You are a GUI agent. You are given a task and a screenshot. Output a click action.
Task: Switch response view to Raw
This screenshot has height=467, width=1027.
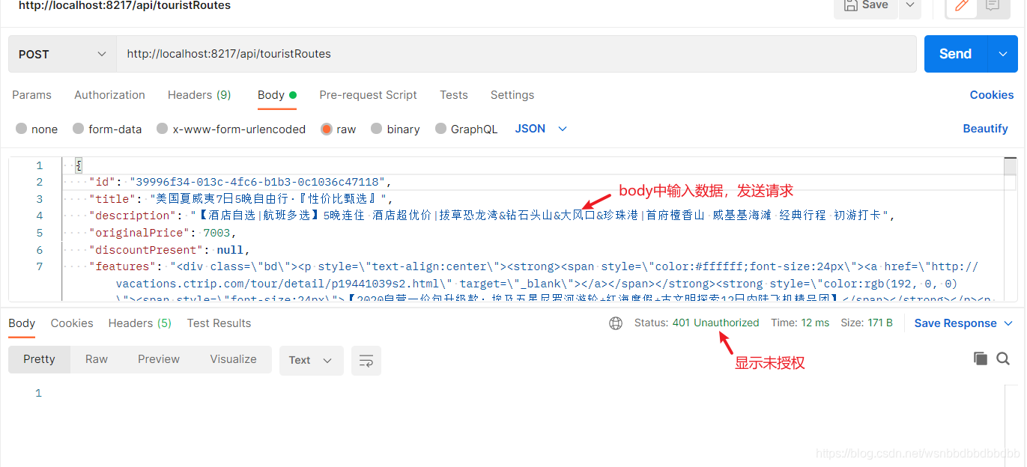pyautogui.click(x=97, y=359)
